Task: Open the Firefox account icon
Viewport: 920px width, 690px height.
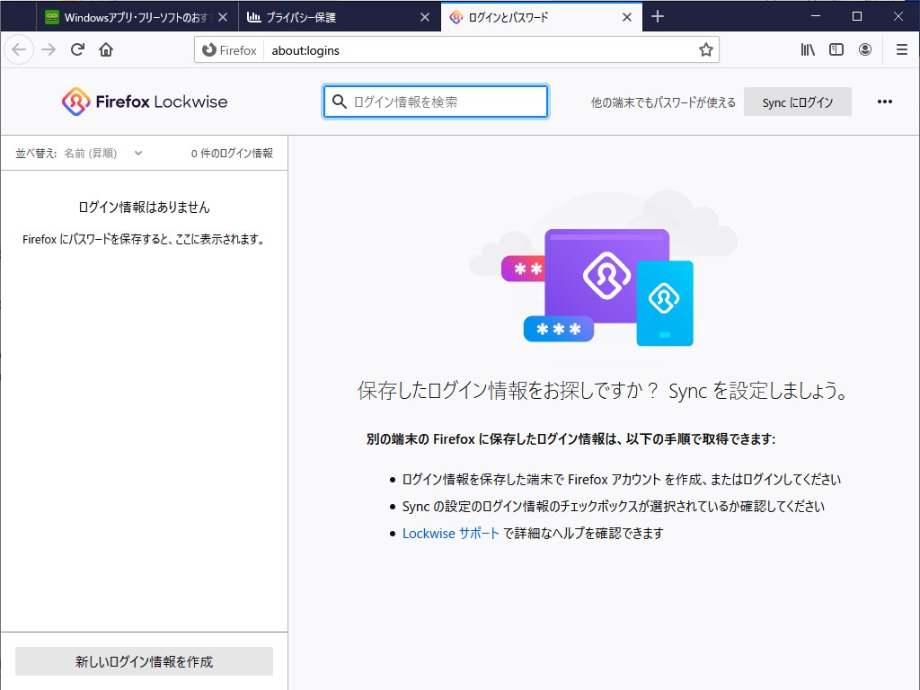Action: [x=864, y=49]
